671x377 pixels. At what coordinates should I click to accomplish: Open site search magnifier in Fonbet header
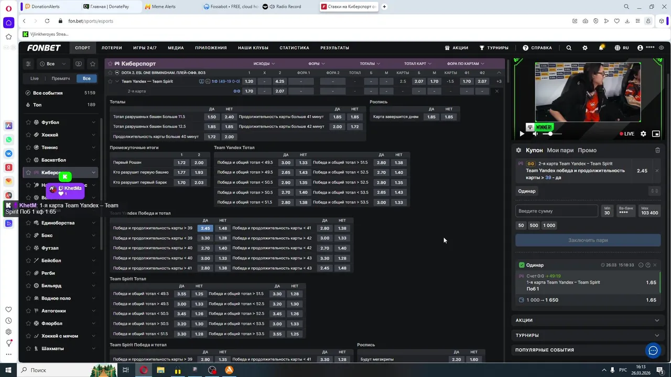coord(569,48)
